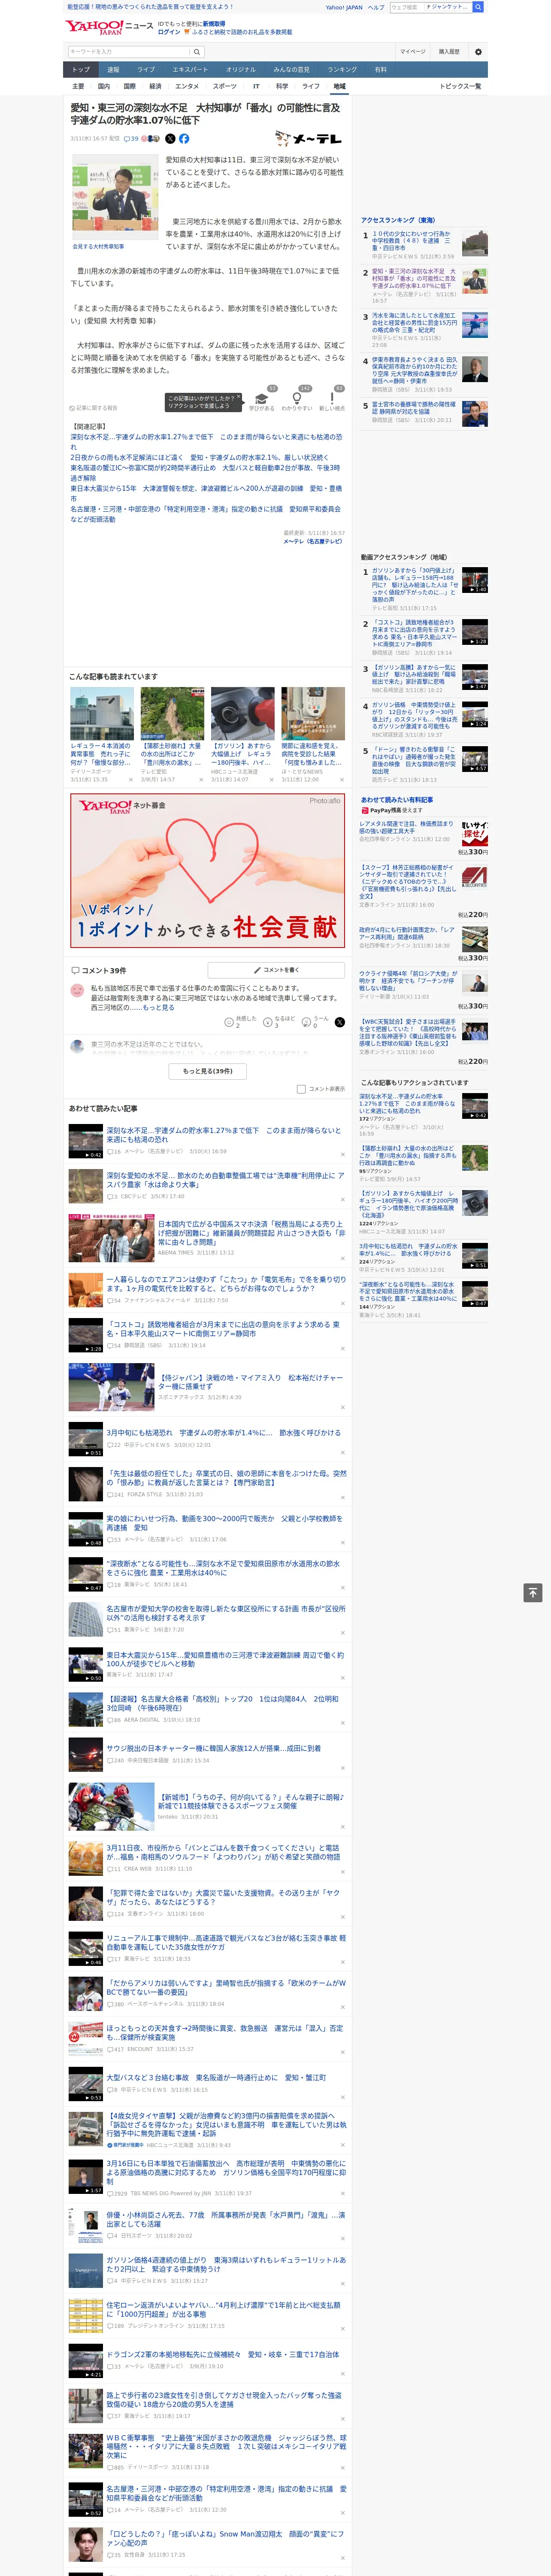Click the ログイン link
Screen dimensions: 551x2576
tap(169, 32)
